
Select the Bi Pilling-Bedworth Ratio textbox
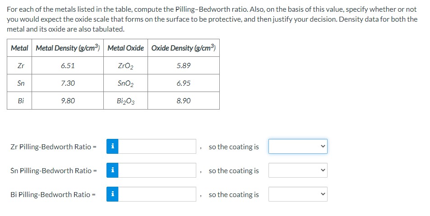click(x=157, y=194)
